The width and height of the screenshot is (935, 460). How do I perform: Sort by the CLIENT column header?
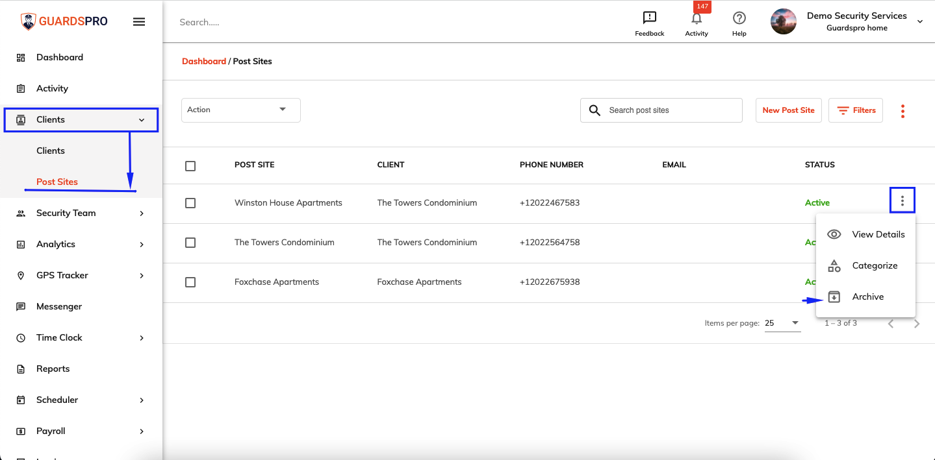(391, 165)
